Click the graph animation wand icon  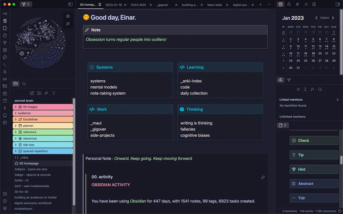tap(68, 24)
